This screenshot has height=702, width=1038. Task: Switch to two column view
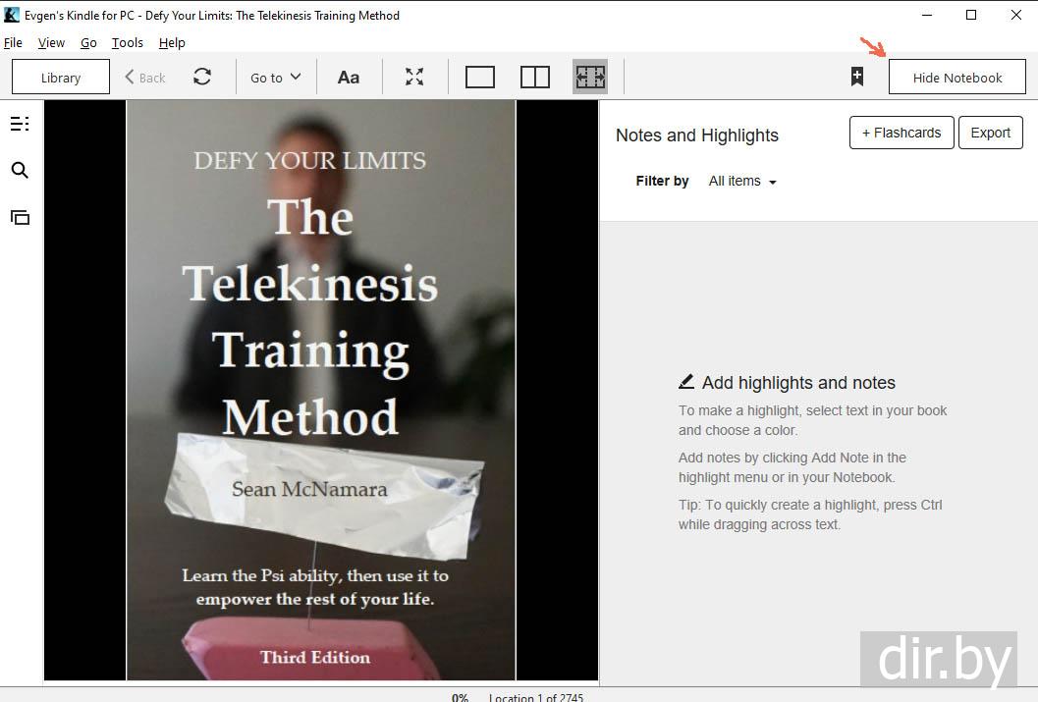coord(534,77)
